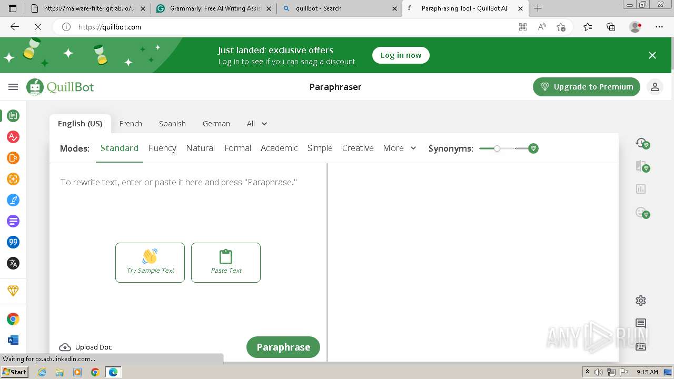
Task: Select the Simple mode
Action: click(x=320, y=148)
